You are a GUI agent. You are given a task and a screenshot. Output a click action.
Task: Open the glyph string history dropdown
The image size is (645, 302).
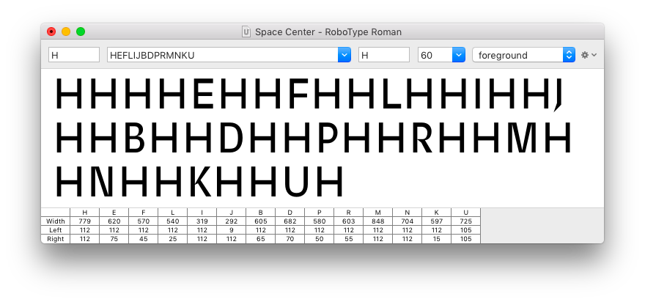tap(344, 55)
